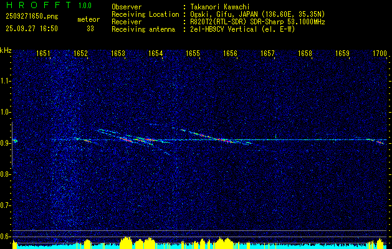
Task: Click the meteor echo streak near 1656
Action: coord(225,140)
